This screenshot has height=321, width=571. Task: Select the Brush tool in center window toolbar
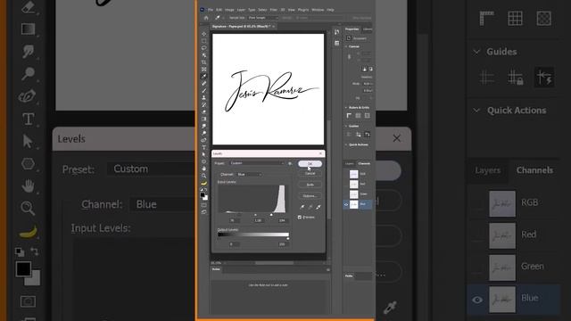click(204, 91)
